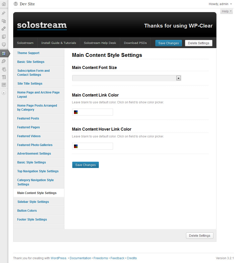Expand the Howdy admin dropdown arrow
Screen dimensions: 239x263
231,4
